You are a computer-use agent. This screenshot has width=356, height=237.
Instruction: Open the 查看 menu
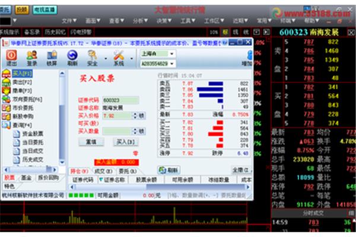click(x=116, y=21)
